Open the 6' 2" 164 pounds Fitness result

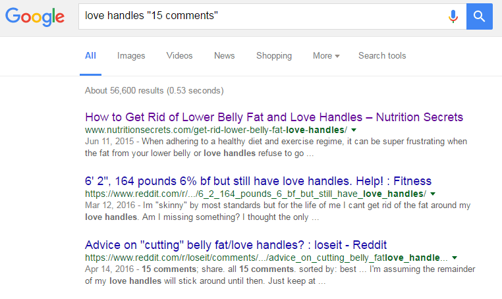pos(258,181)
